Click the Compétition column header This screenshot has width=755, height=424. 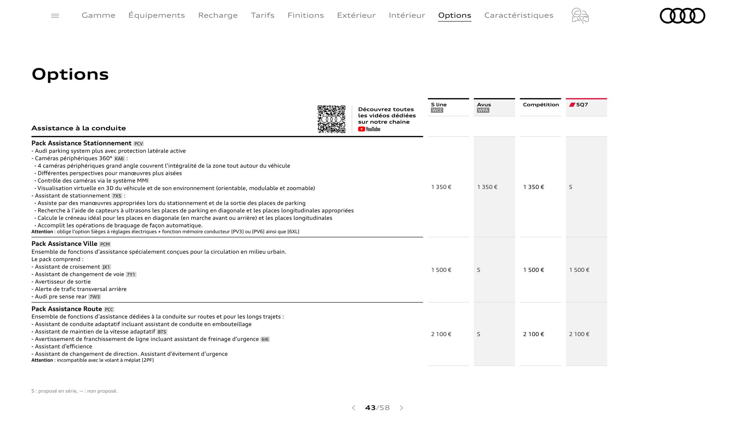(540, 107)
